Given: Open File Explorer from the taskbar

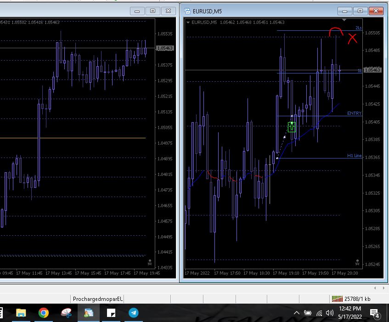Looking at the screenshot, I should [21, 313].
